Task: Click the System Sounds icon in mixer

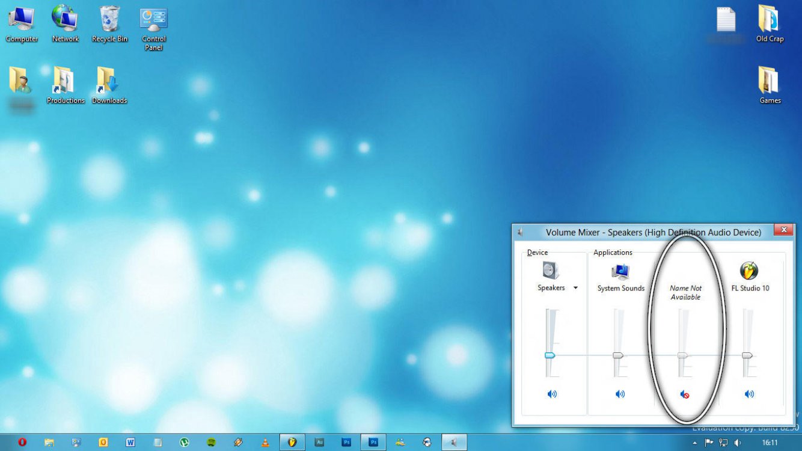Action: tap(620, 271)
